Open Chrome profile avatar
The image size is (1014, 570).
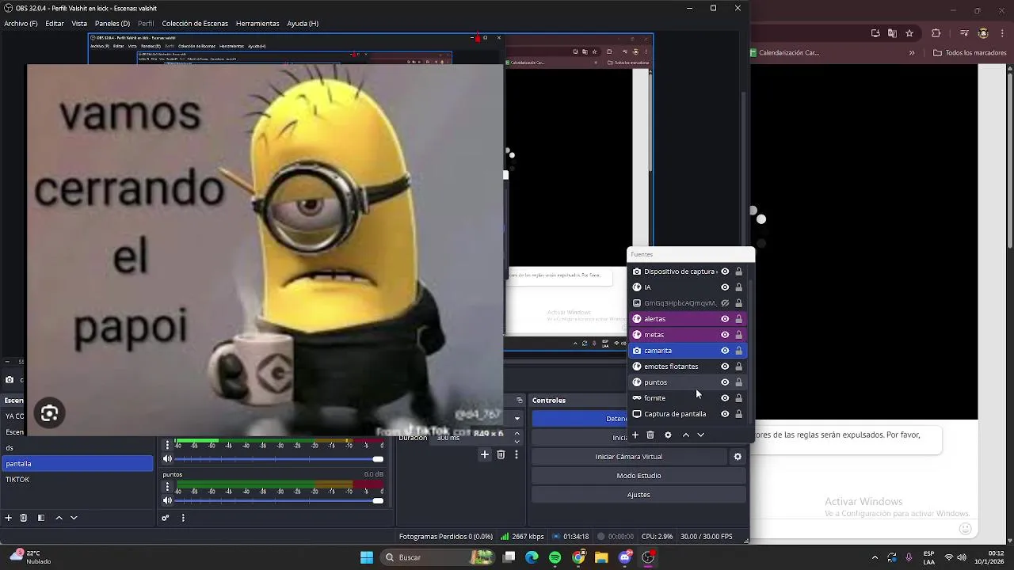point(983,33)
